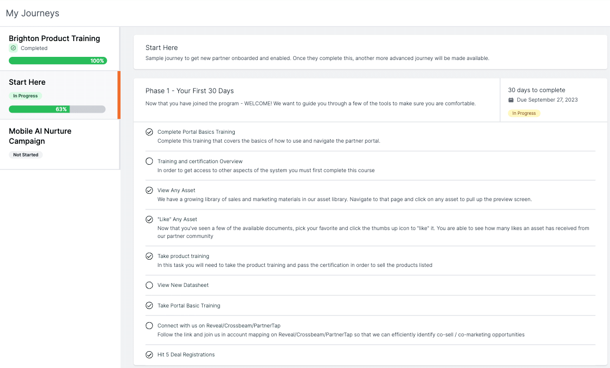Click the Due September 27, 2023 text

click(x=547, y=100)
